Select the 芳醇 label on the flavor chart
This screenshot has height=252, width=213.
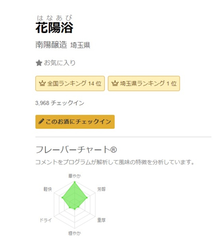pos(101,189)
